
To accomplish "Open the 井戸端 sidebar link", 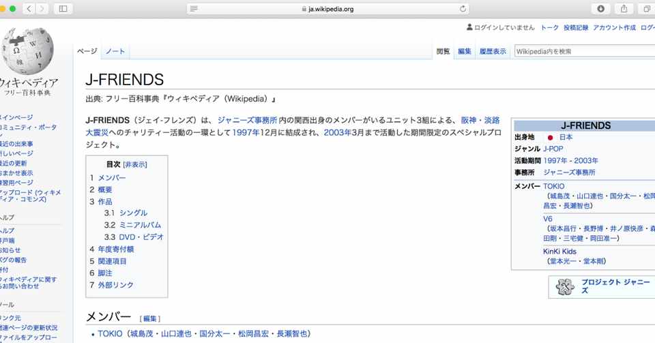I will point(7,241).
